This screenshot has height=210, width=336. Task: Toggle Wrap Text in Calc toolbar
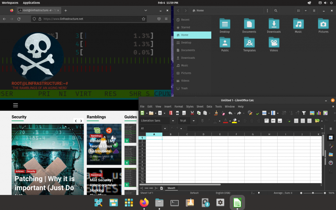[x=288, y=121]
